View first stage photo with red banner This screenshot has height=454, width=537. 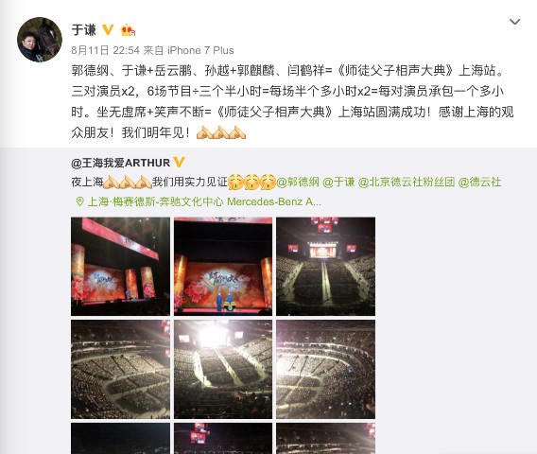tap(120, 266)
